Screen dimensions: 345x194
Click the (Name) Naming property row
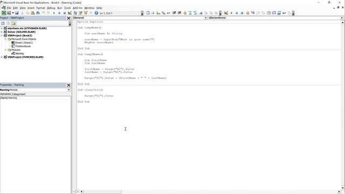[x=36, y=98]
